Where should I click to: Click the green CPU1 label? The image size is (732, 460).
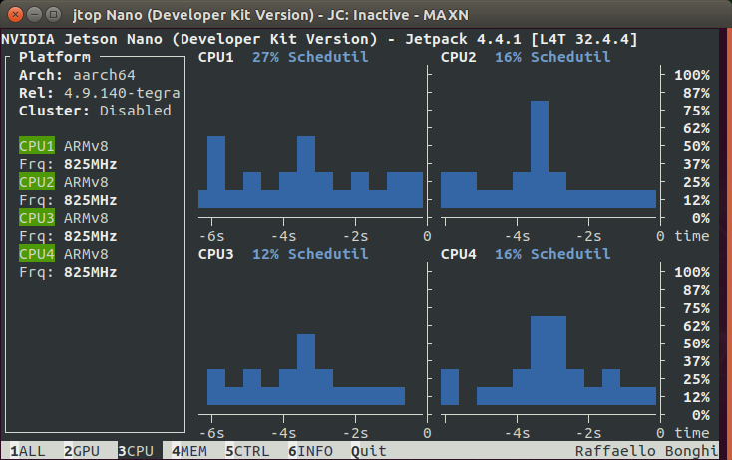pos(37,146)
